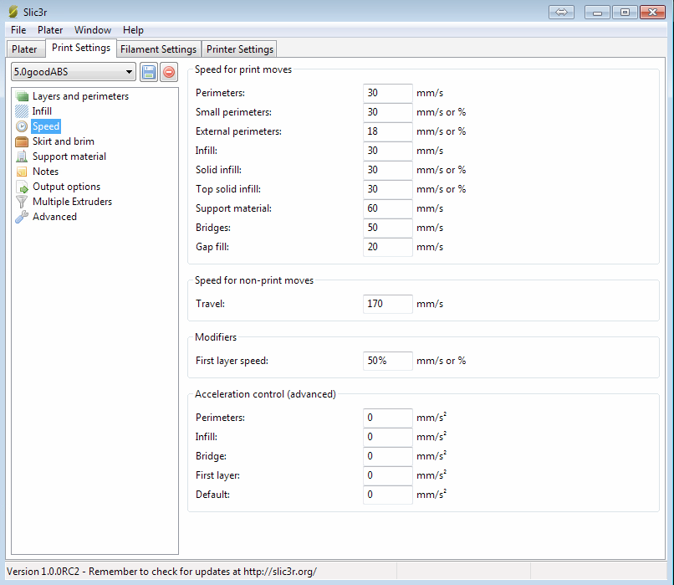Click the First layer speed field

click(x=388, y=361)
